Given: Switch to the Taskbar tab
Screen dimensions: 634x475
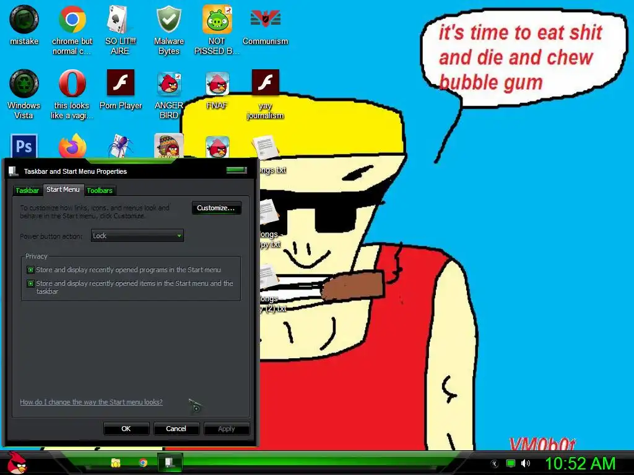Looking at the screenshot, I should [27, 190].
